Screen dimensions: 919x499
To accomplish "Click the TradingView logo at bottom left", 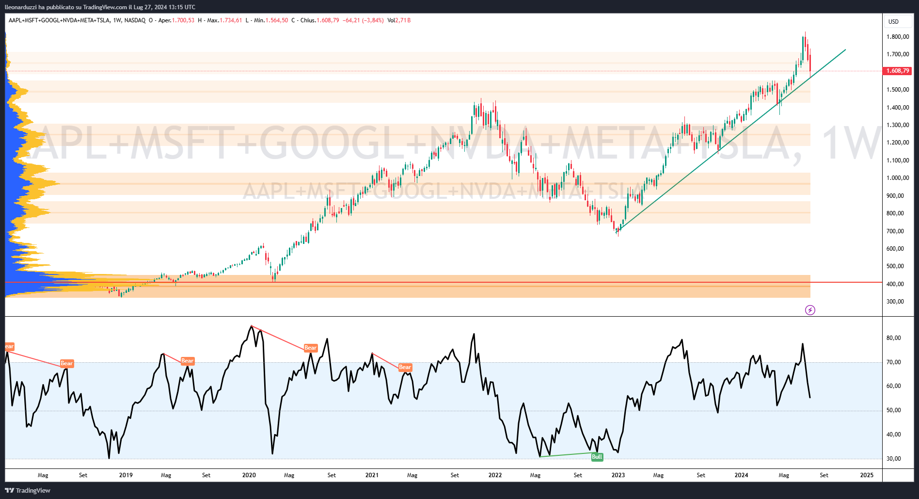I will pyautogui.click(x=28, y=490).
